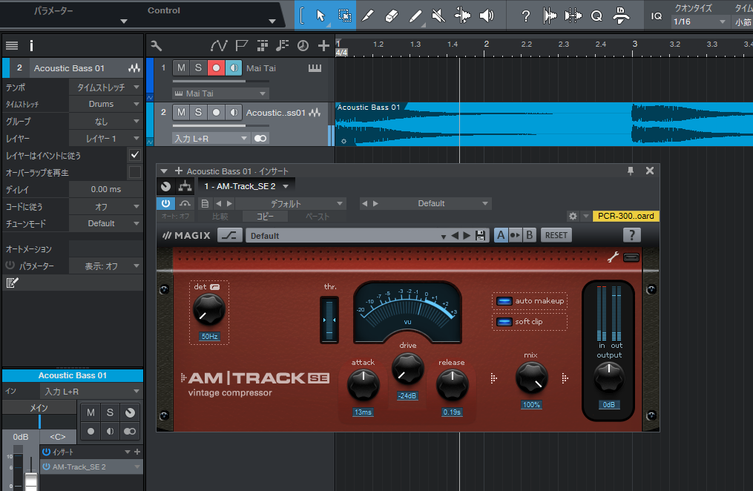Select the Arrow tool in the toolbar
The image size is (753, 491).
tap(320, 16)
